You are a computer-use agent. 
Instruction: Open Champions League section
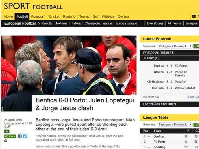(x=98, y=24)
